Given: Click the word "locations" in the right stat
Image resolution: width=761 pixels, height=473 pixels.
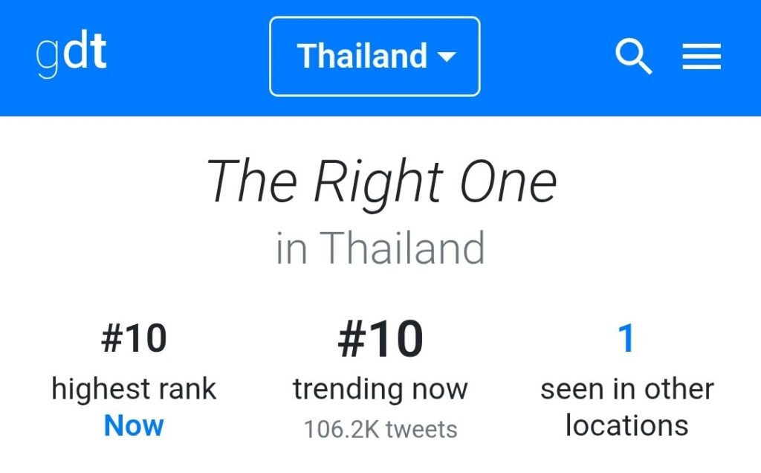Looking at the screenshot, I should coord(626,425).
